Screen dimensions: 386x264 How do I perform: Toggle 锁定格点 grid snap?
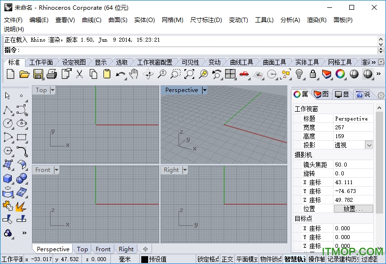208,259
